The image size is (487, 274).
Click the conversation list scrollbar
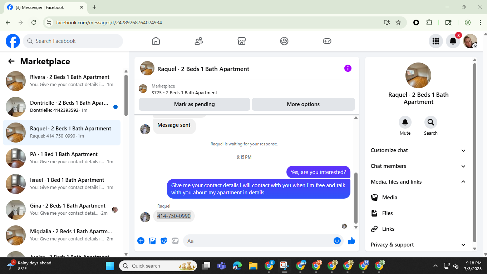[x=126, y=95]
